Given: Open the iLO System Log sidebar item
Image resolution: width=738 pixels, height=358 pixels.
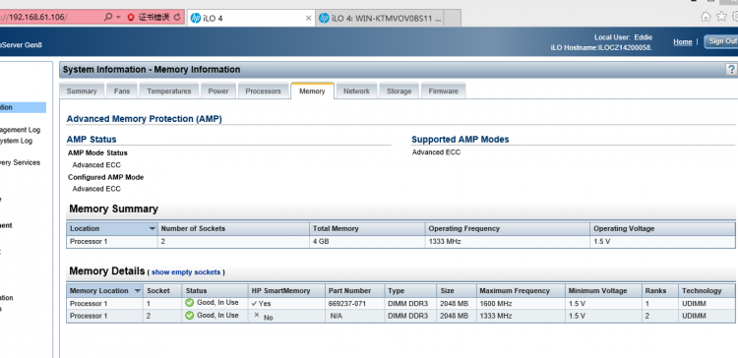Looking at the screenshot, I should 17,141.
